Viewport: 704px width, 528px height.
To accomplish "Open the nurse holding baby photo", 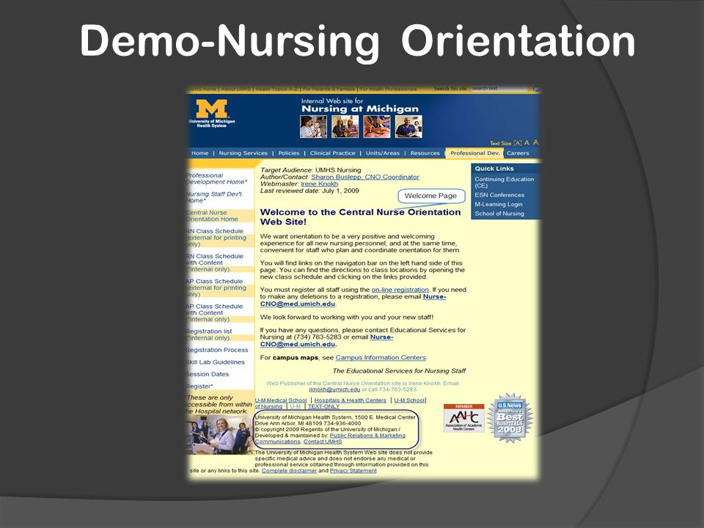I will tap(313, 127).
